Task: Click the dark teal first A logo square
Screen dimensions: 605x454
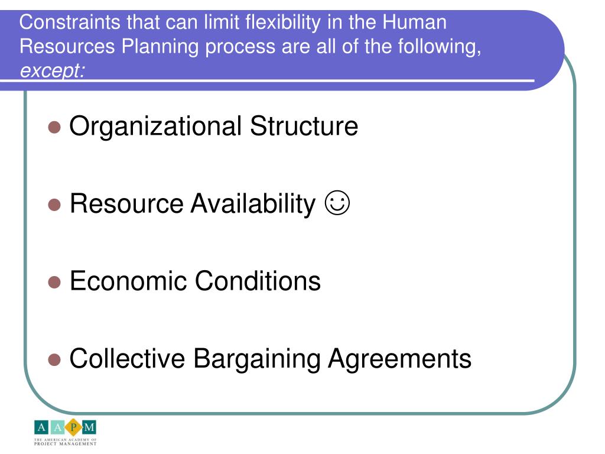Action: pos(41,427)
